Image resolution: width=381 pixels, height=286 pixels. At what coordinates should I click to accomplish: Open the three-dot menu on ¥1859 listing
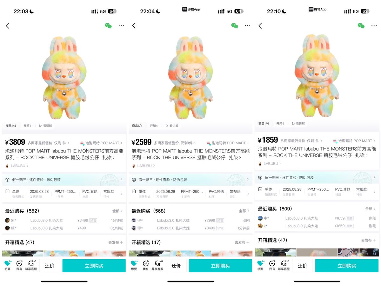374,26
